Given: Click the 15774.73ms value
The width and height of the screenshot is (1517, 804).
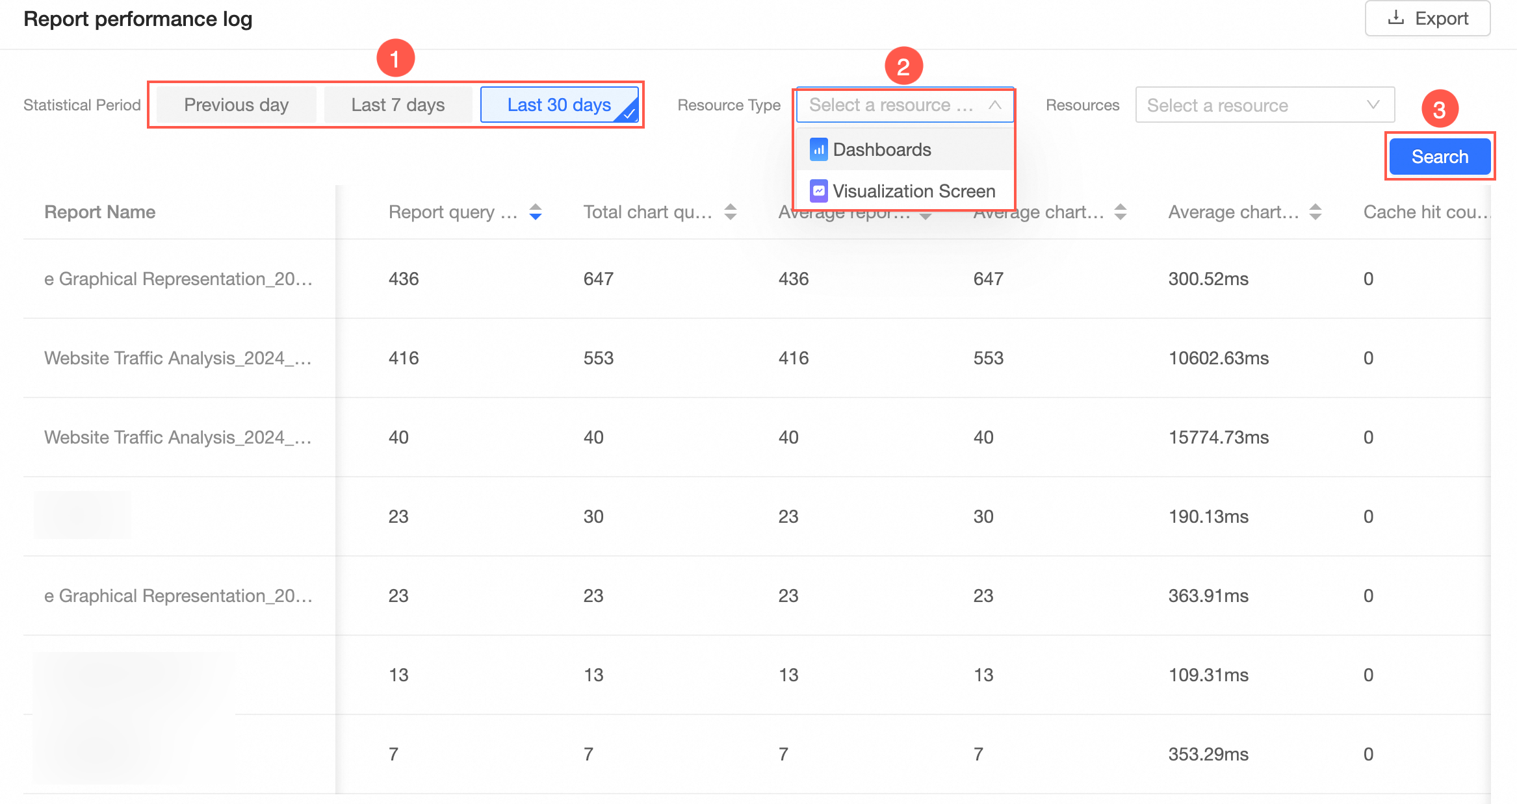Looking at the screenshot, I should [1219, 437].
